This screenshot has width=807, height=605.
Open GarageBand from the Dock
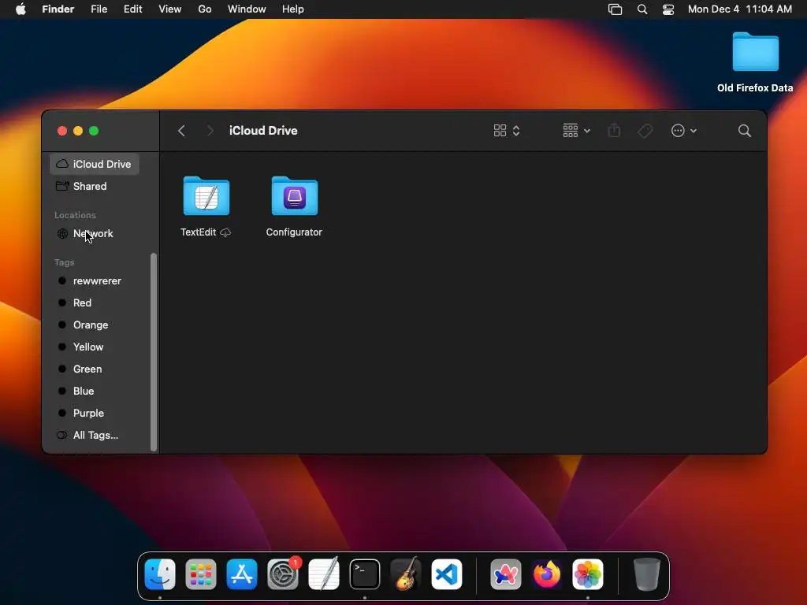coord(406,574)
